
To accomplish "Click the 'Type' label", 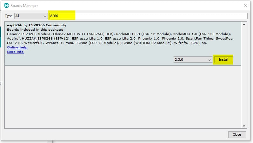I will tap(9, 16).
